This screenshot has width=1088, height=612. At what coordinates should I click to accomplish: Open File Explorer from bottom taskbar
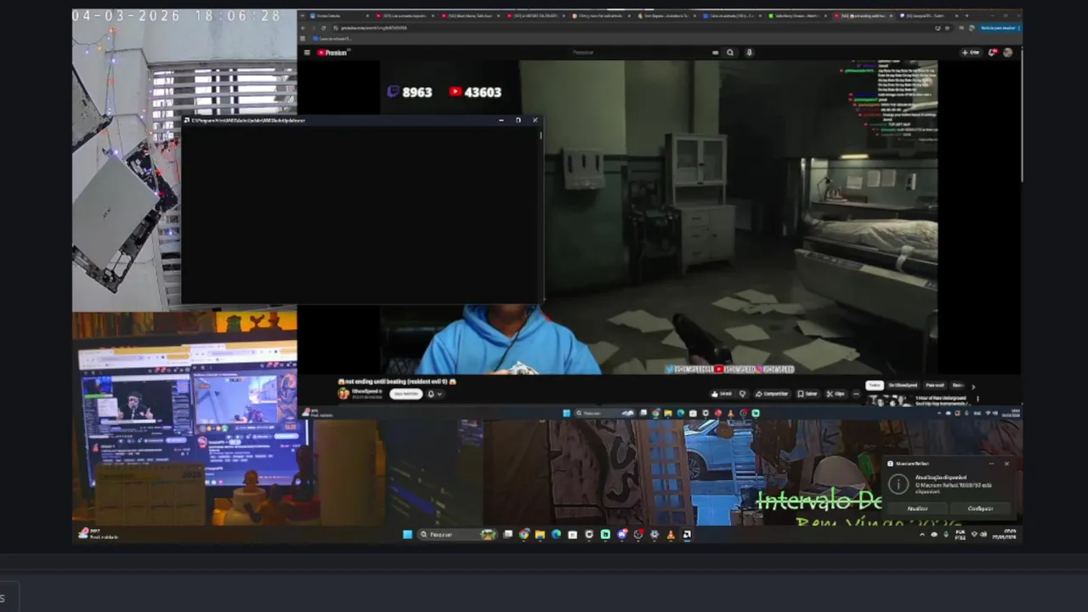point(540,535)
